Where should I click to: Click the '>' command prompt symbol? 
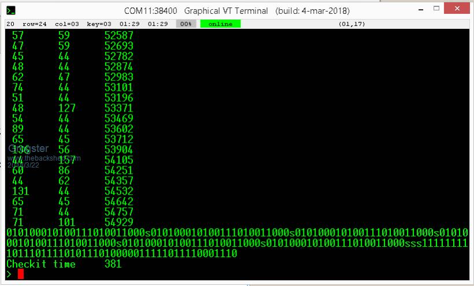click(9, 274)
